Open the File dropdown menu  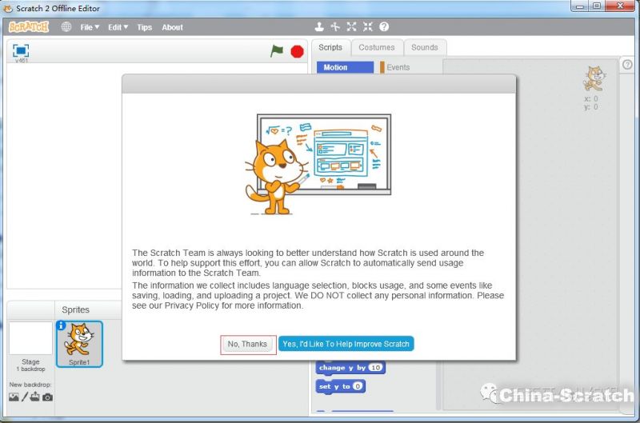tap(90, 27)
